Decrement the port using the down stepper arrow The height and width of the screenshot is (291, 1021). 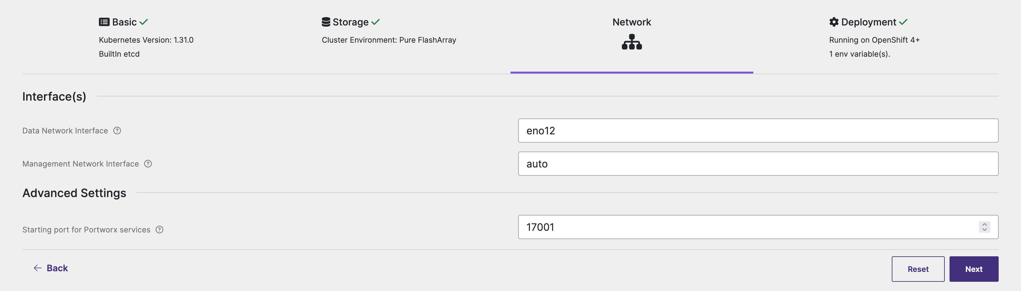point(985,230)
